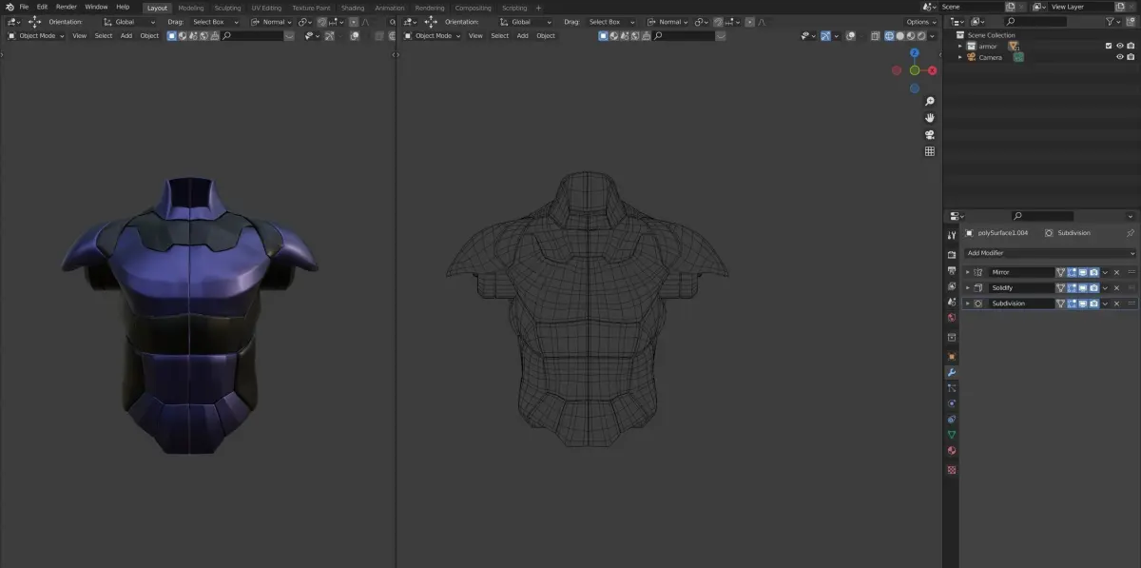
Task: Open the Add Modifier dropdown
Action: point(1050,253)
